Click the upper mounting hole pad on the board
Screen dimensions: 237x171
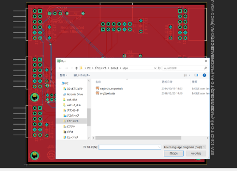pos(35,97)
